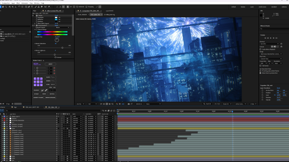Uncheck Move time to preview time

pos(261,73)
